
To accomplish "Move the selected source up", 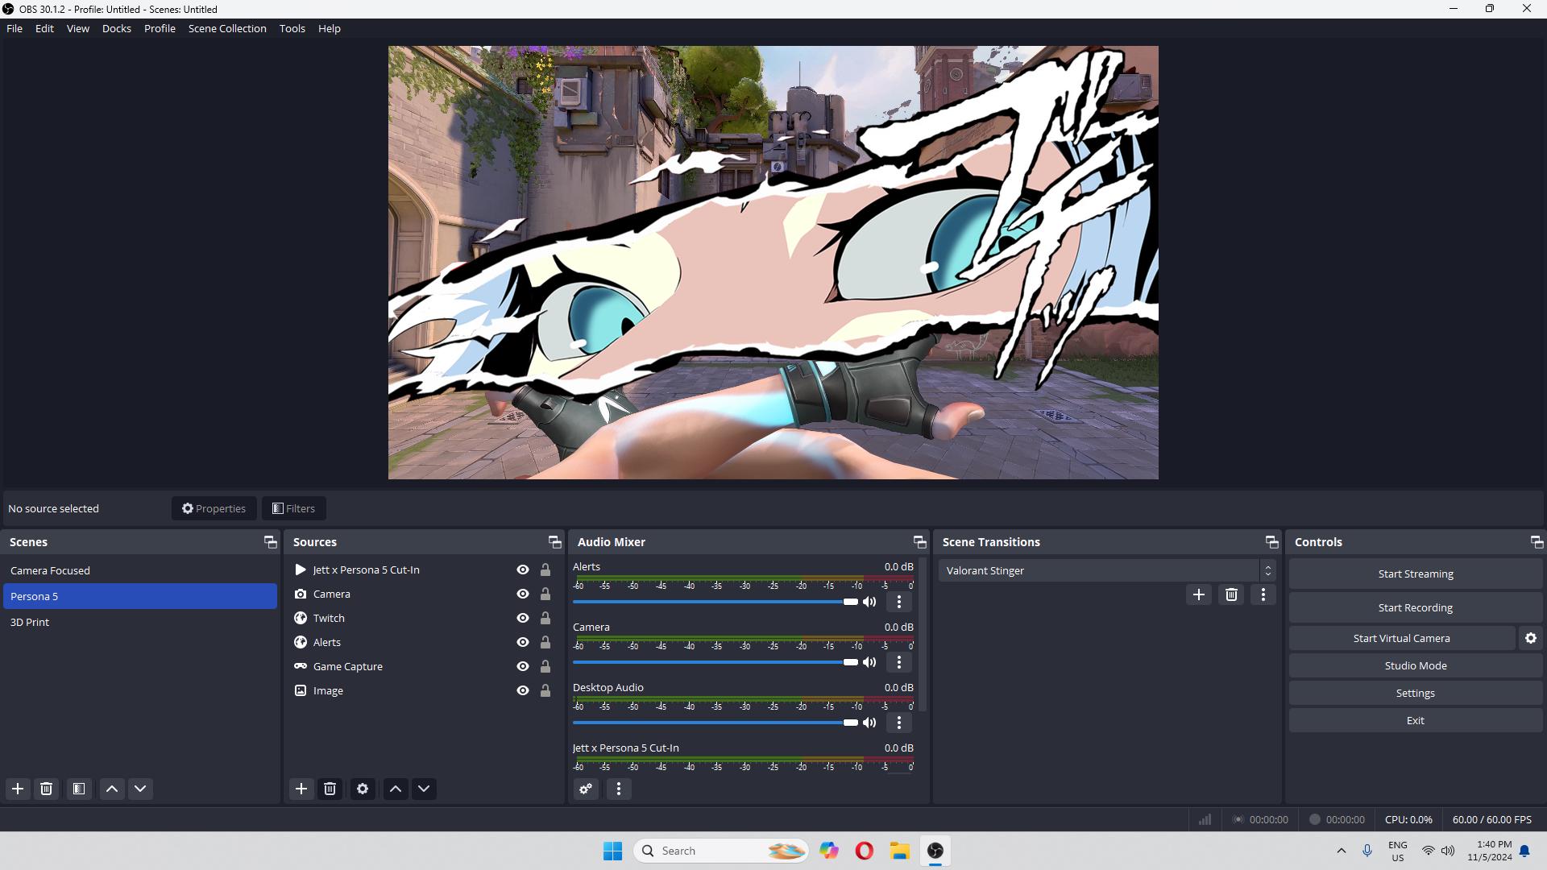I will (395, 789).
